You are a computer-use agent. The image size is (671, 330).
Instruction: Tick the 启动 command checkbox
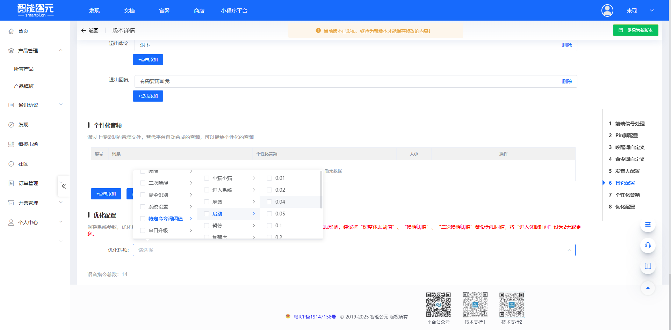pos(206,213)
